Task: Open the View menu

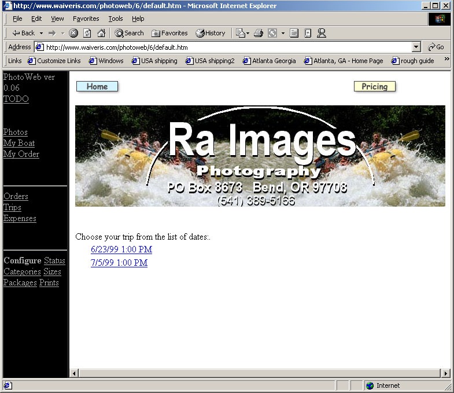Action: (x=57, y=19)
